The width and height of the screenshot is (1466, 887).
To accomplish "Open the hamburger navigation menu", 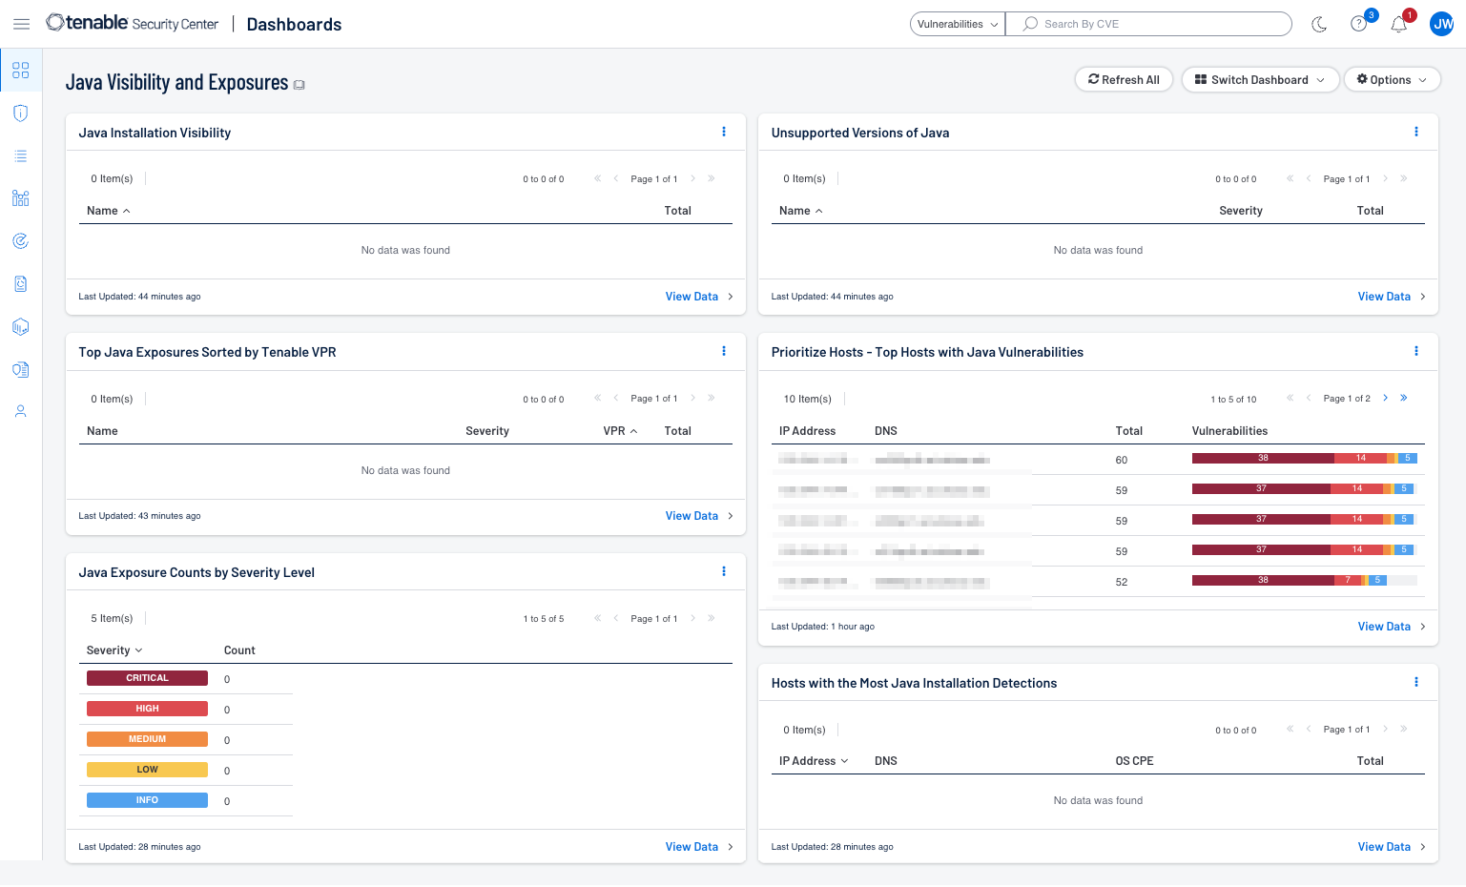I will [x=21, y=24].
